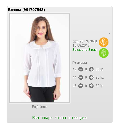
Task: Click minus button for size 44
Action: point(81,78)
